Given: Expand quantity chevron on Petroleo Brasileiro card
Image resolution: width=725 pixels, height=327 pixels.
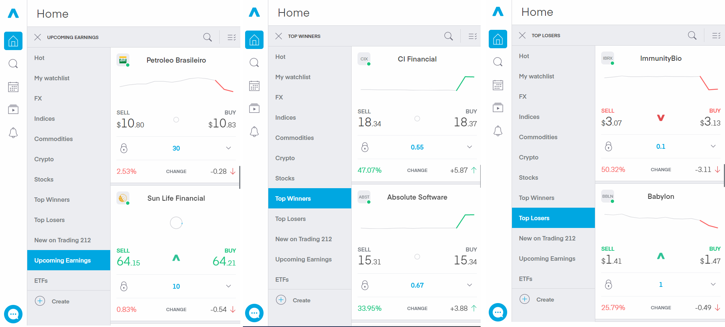Looking at the screenshot, I should pyautogui.click(x=229, y=148).
